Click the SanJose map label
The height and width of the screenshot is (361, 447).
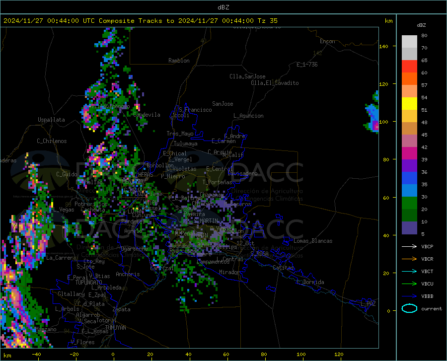(223, 104)
